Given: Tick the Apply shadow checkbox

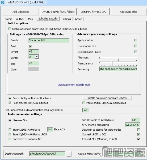Looking at the screenshot, I should 136,40.
